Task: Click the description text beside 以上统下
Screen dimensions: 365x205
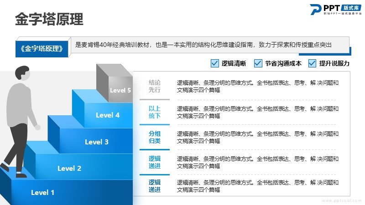Action: point(257,112)
